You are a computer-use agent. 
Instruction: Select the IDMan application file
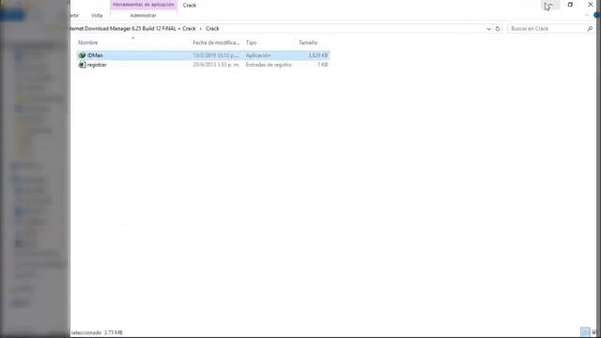point(203,55)
